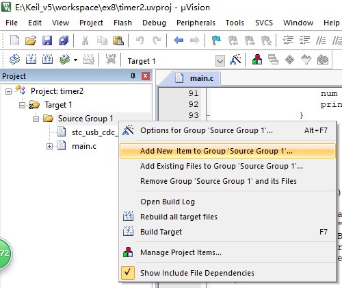Choose Options for Group 'Source Group 1'
The image size is (342, 288).
click(228, 130)
